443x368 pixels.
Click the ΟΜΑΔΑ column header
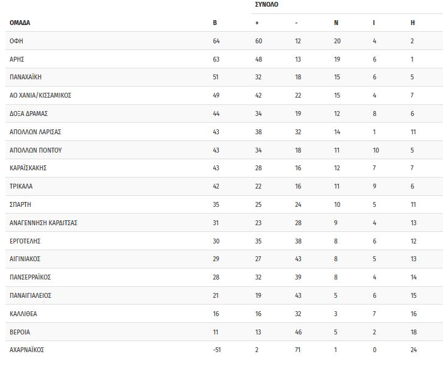tap(19, 23)
